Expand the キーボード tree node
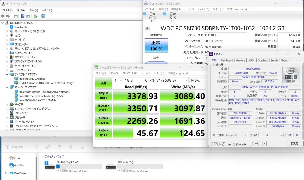The image size is (304, 180). pyautogui.click(x=7, y=40)
